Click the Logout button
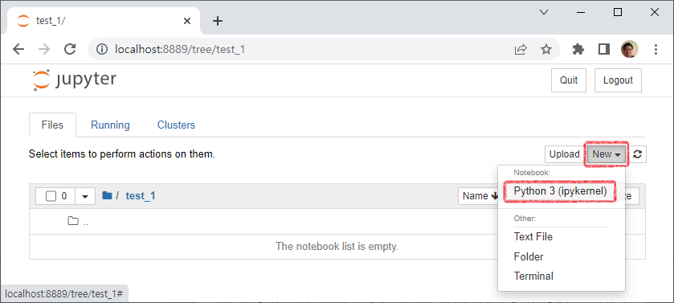The width and height of the screenshot is (674, 303). coord(618,80)
